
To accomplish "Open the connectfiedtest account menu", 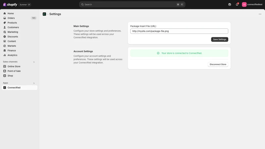I will point(252,5).
